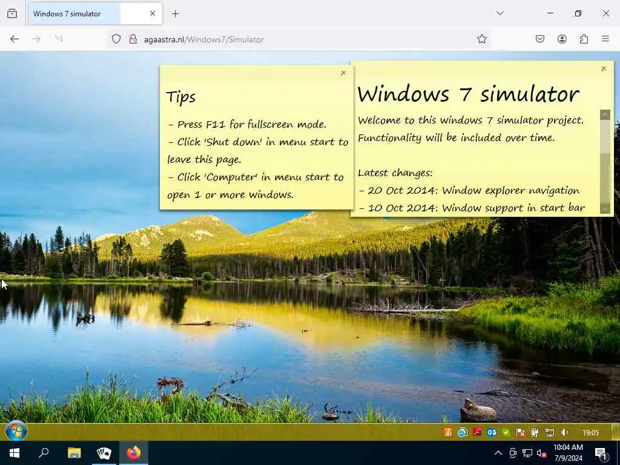The height and width of the screenshot is (465, 620).
Task: Click the sticky note scrollbar up arrow
Action: (x=605, y=114)
